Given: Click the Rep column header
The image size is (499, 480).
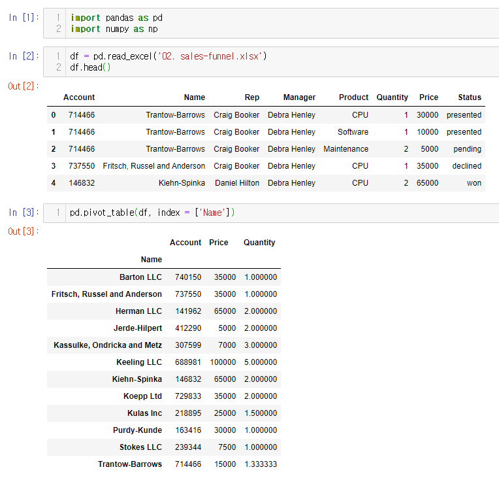Looking at the screenshot, I should coord(251,97).
